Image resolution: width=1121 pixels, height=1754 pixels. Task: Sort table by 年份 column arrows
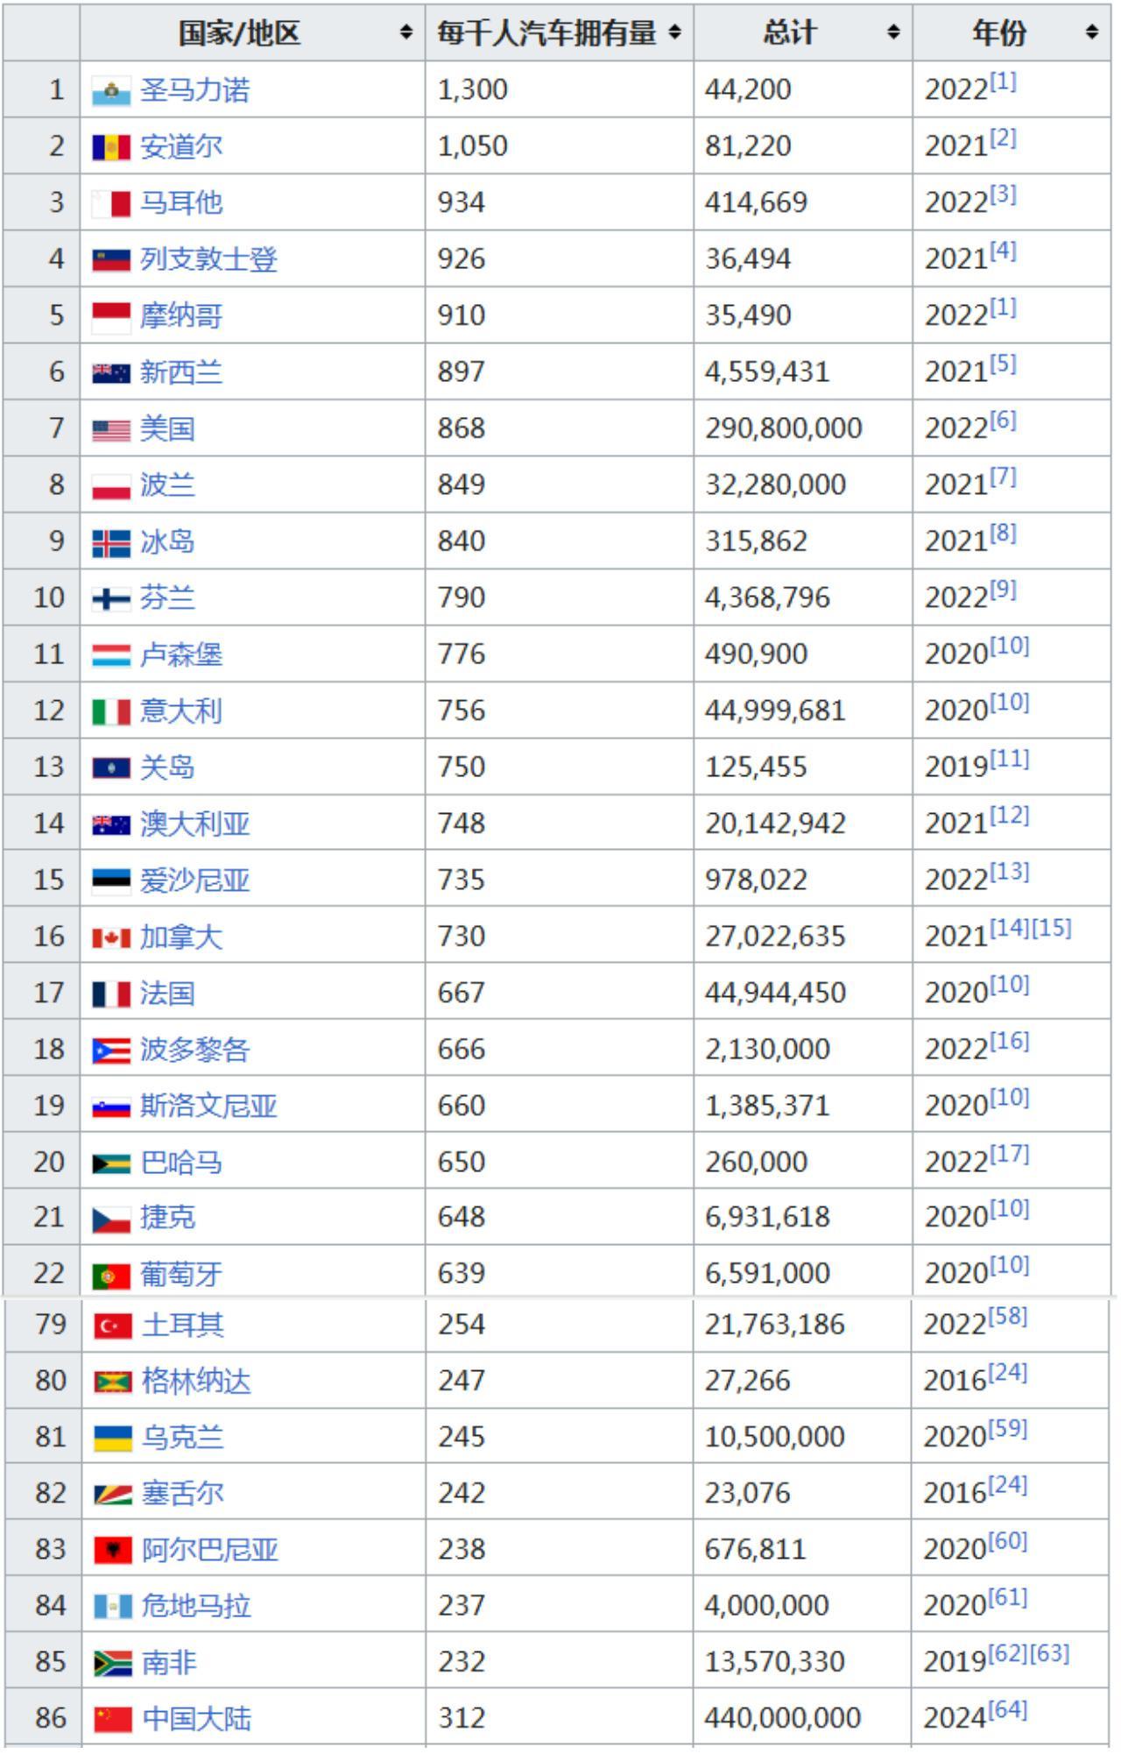[1092, 33]
